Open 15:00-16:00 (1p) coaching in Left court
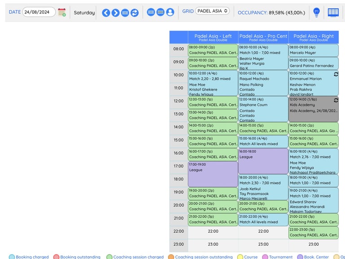 pyautogui.click(x=213, y=141)
